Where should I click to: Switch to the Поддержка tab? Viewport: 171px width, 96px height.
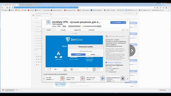pyautogui.click(x=77, y=30)
